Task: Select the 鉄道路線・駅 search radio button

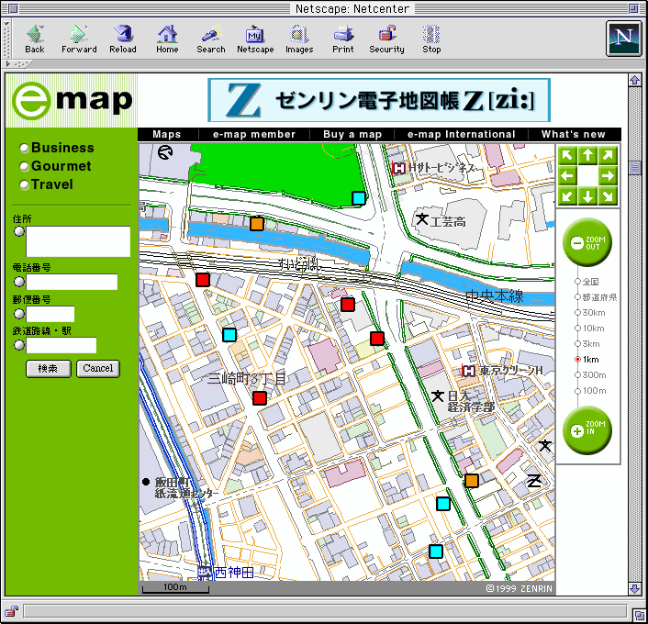Action: tap(19, 345)
